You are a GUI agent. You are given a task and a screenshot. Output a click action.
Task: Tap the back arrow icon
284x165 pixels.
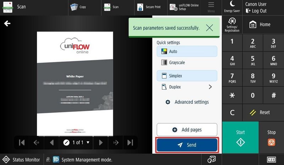(7, 23)
